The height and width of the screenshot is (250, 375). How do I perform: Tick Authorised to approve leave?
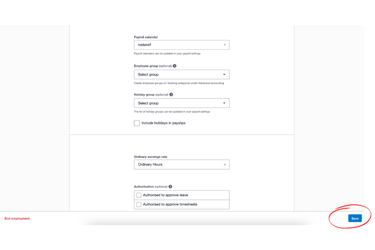[139, 195]
